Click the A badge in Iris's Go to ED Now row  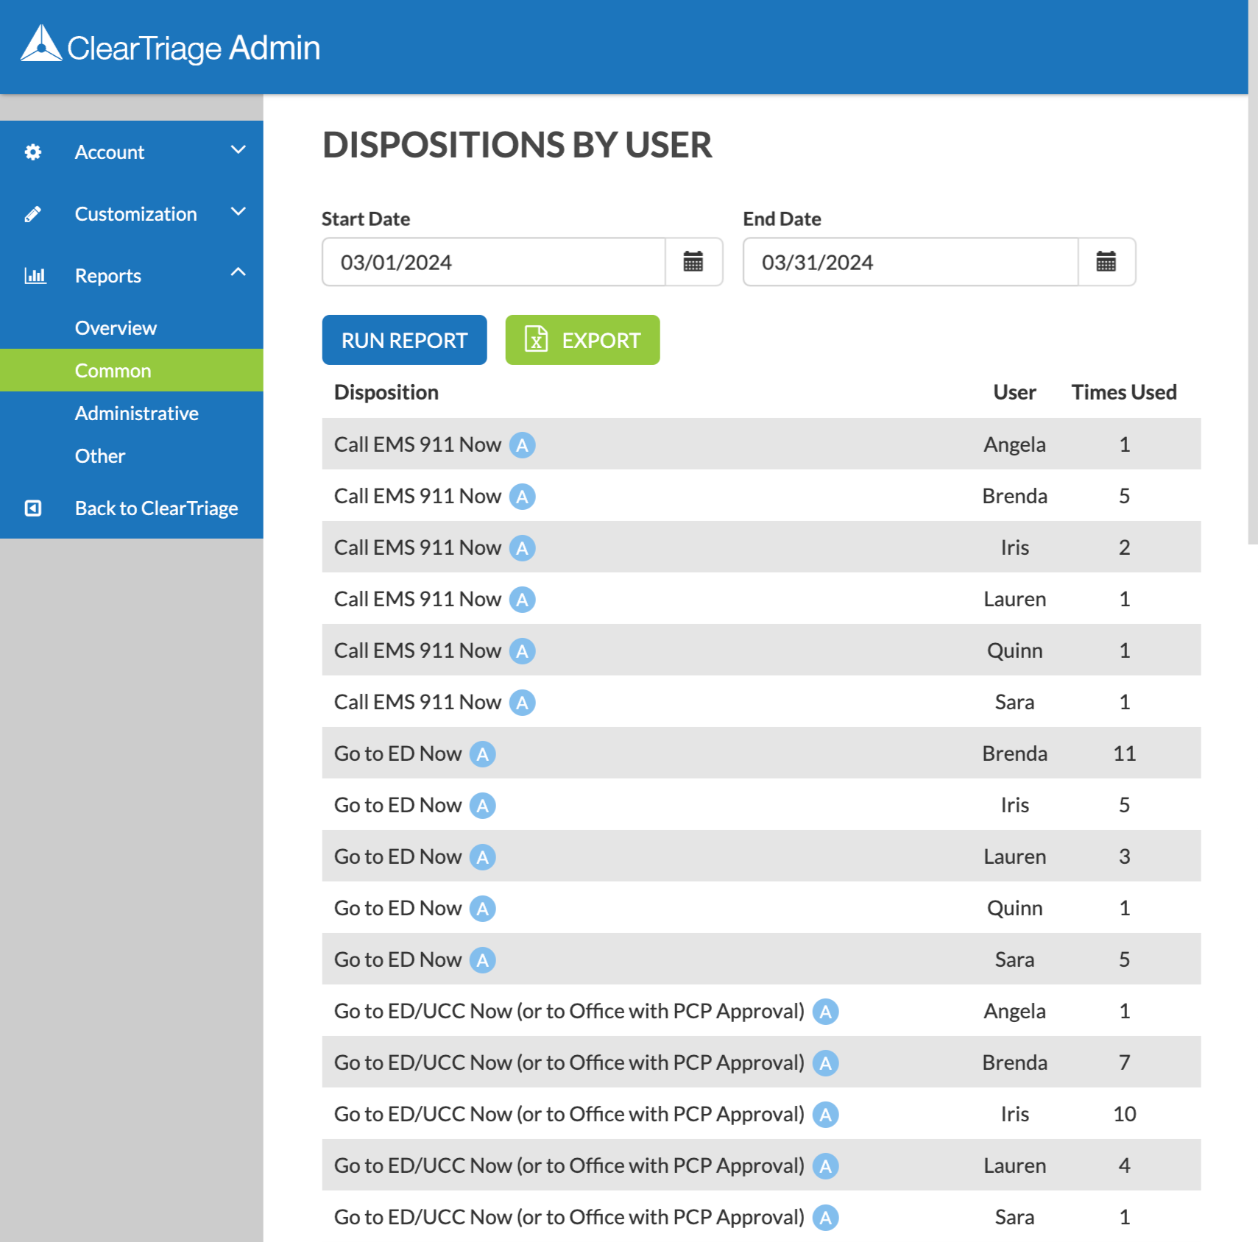[x=483, y=806]
